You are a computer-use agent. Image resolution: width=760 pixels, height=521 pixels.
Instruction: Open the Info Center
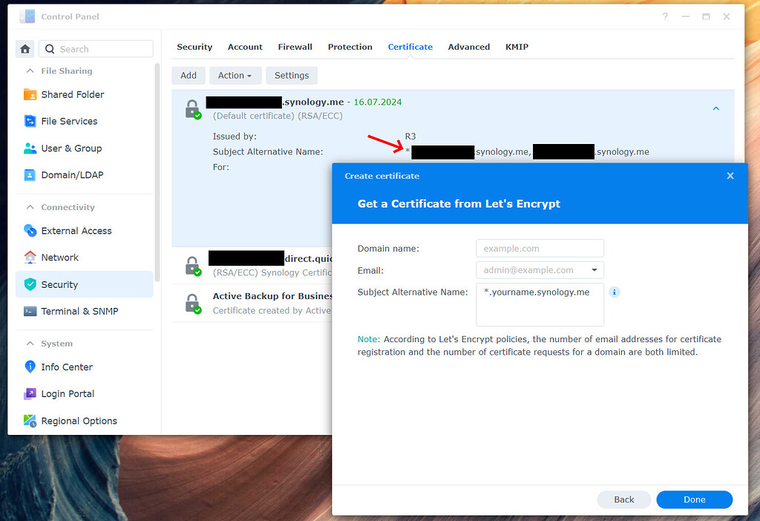68,367
